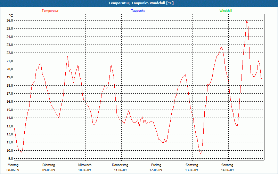Click the date 08.06.09
Image resolution: width=278 pixels, height=174 pixels.
click(x=13, y=170)
